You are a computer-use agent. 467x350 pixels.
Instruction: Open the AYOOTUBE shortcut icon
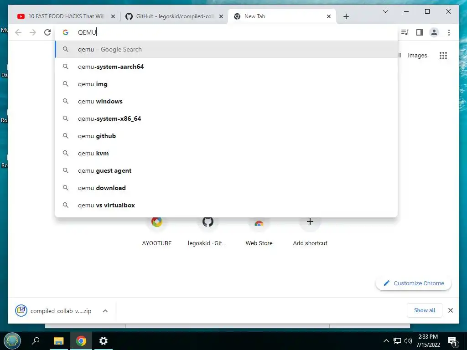[x=157, y=222]
